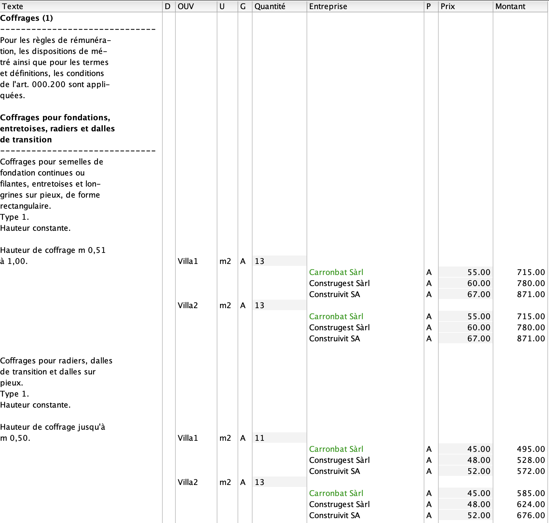Viewport: 549px width, 523px height.
Task: Click group A next to quantity 11
Action: pos(243,438)
